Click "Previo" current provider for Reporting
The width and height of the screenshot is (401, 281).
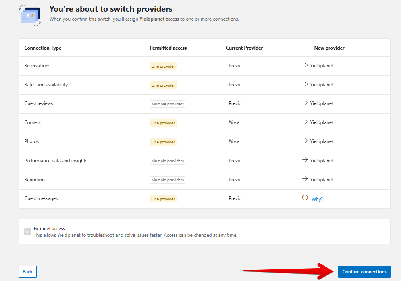pos(235,180)
